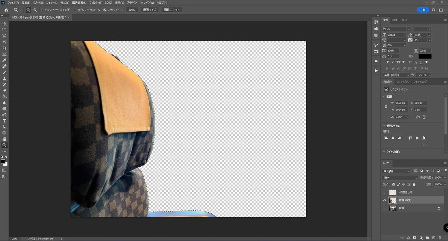Flip horizontal icon in Properties transform
Screen dimensions: 448x241
pyautogui.click(x=417, y=117)
